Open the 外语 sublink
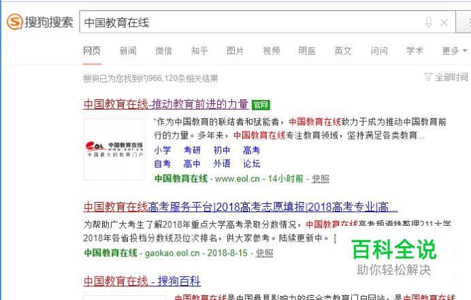The width and height of the screenshot is (471, 300). pos(222,164)
